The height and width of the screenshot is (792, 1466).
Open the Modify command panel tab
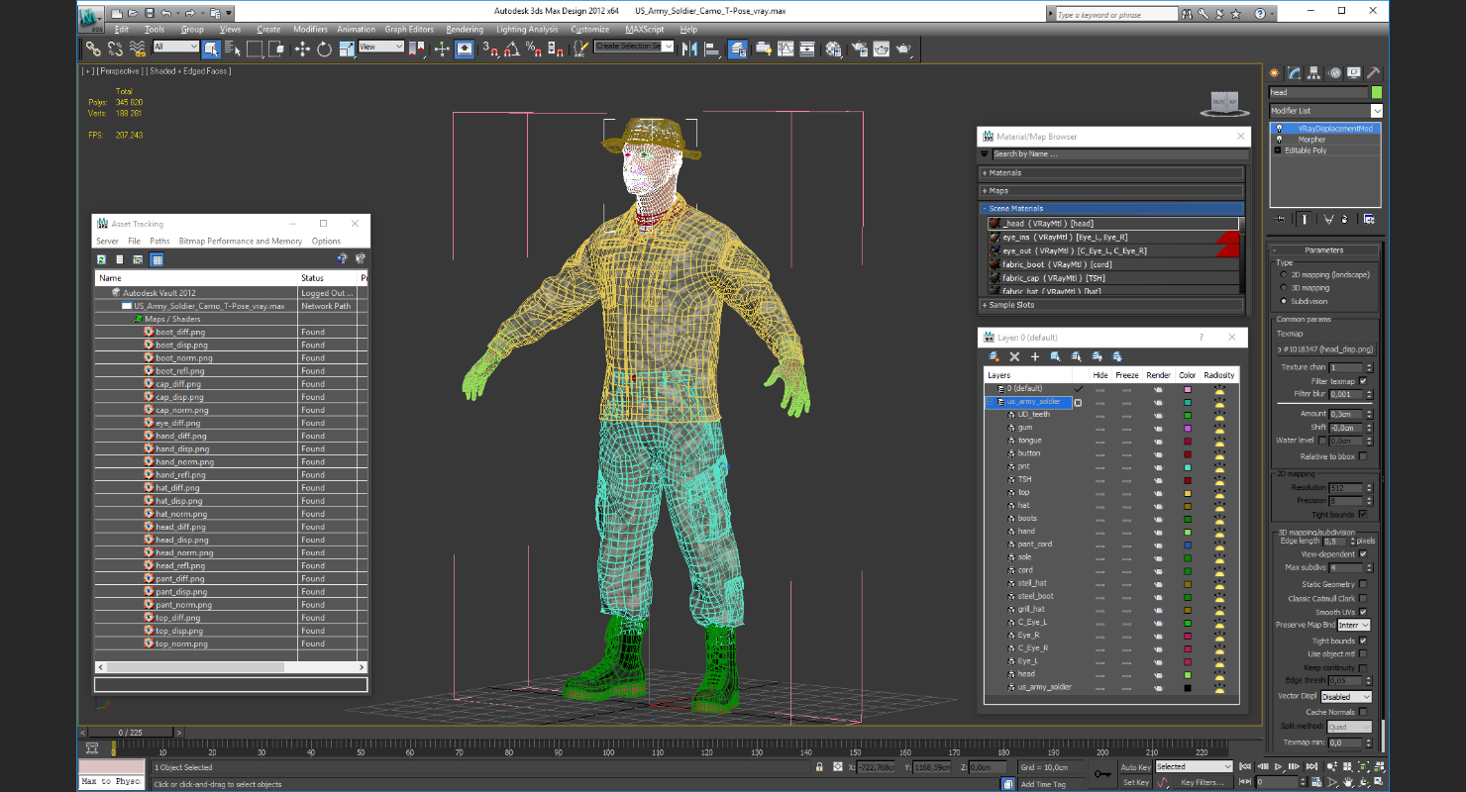tap(1294, 73)
